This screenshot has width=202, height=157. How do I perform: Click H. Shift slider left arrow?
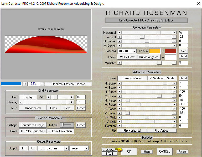pyautogui.click(x=120, y=117)
